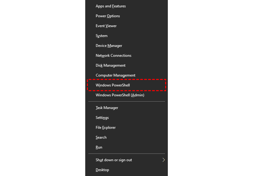Viewport: 260px width, 176px height.
Task: Open Apps and Features
Action: coord(111,6)
